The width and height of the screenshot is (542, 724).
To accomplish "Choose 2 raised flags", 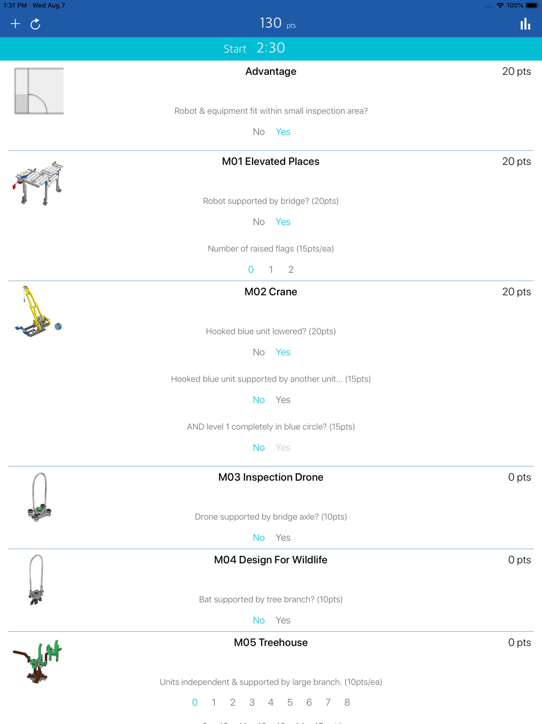I will [x=291, y=270].
